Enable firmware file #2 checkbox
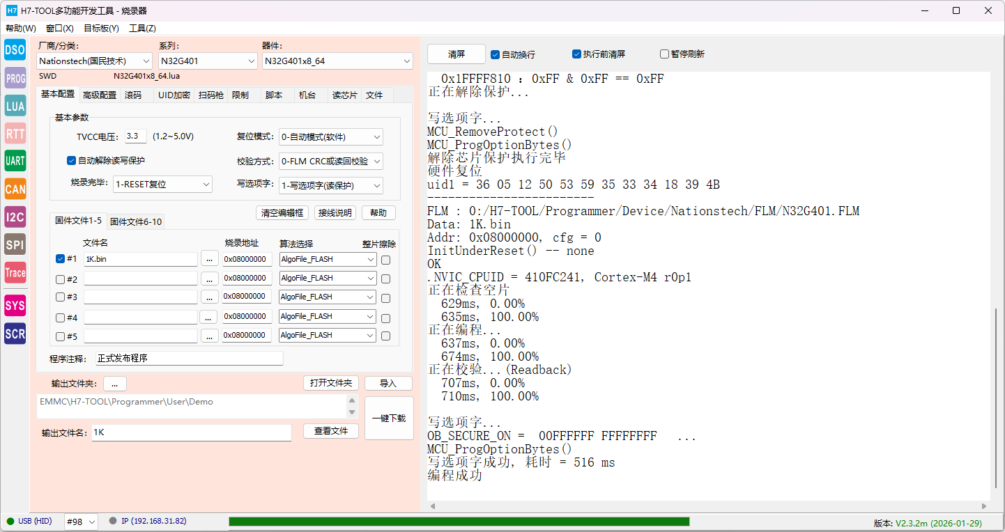This screenshot has width=1005, height=532. pyautogui.click(x=60, y=279)
